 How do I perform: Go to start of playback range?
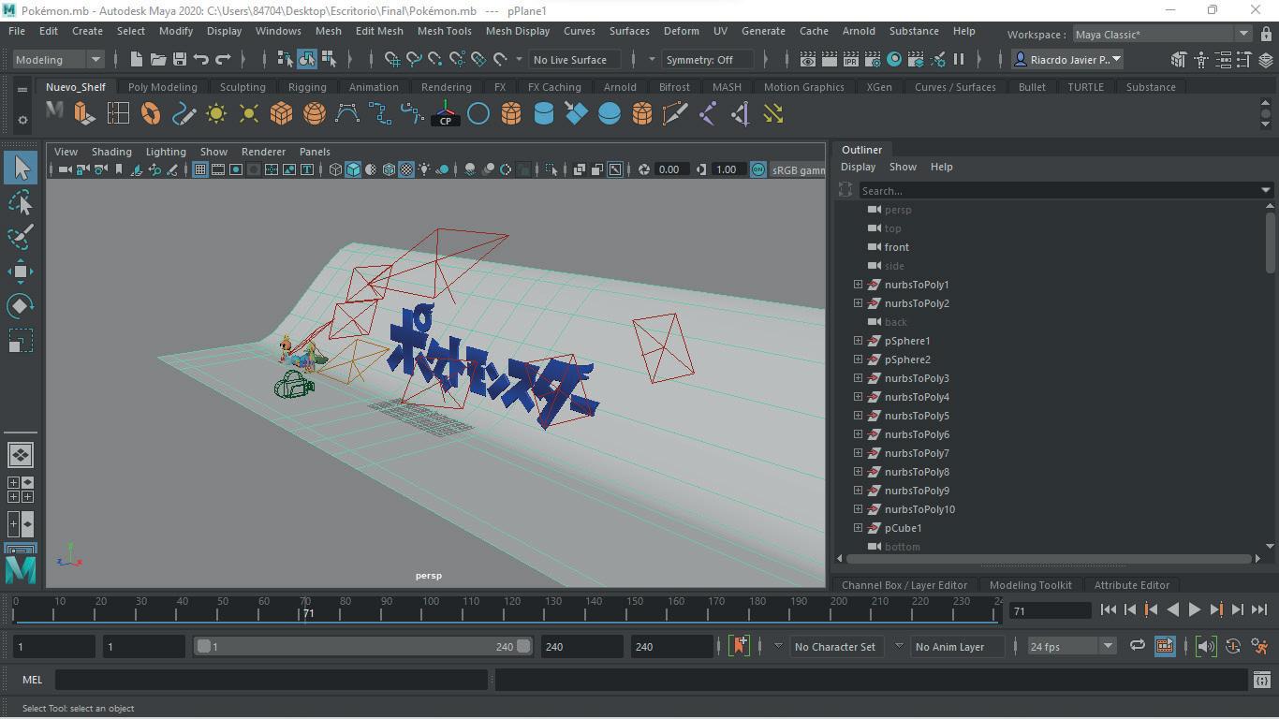(x=1109, y=609)
